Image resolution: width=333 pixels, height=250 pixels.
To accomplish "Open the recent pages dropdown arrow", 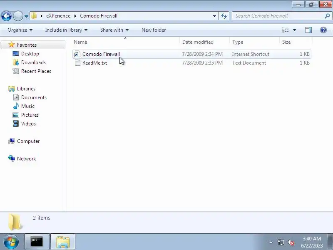I will [26, 16].
